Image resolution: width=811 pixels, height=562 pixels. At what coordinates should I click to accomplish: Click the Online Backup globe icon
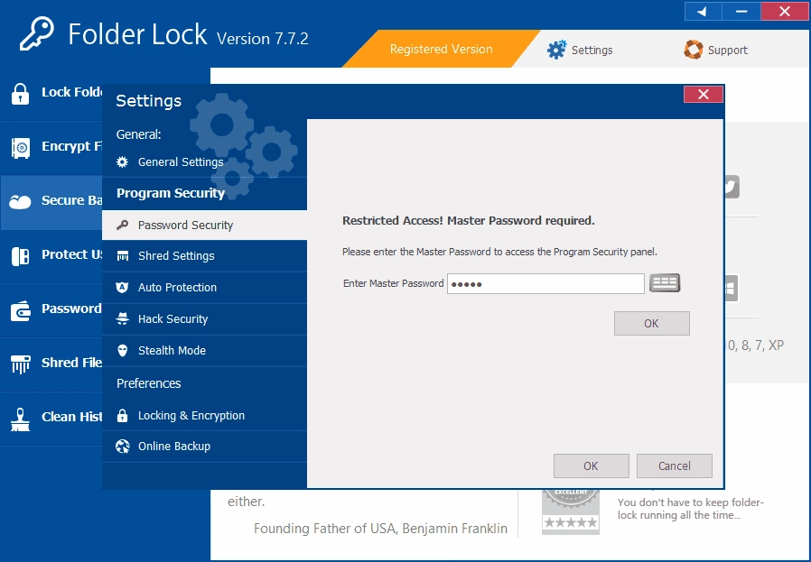pyautogui.click(x=123, y=447)
